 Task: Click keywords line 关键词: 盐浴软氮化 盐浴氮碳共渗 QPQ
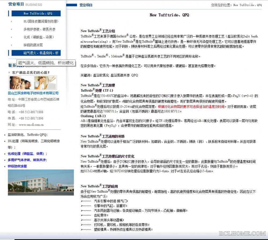pyautogui.click(x=109, y=75)
